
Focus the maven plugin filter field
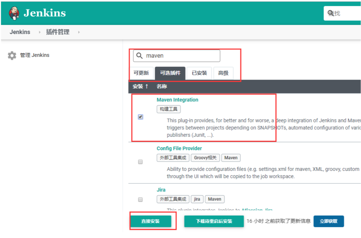177,56
